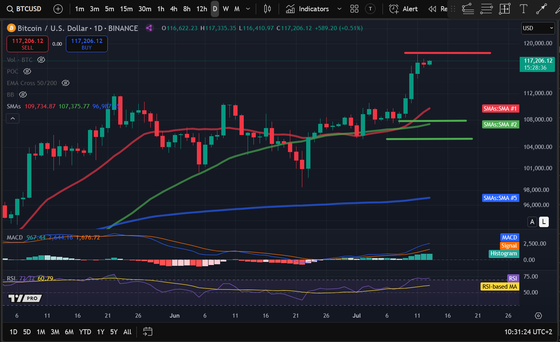Create a new Alert

403,9
